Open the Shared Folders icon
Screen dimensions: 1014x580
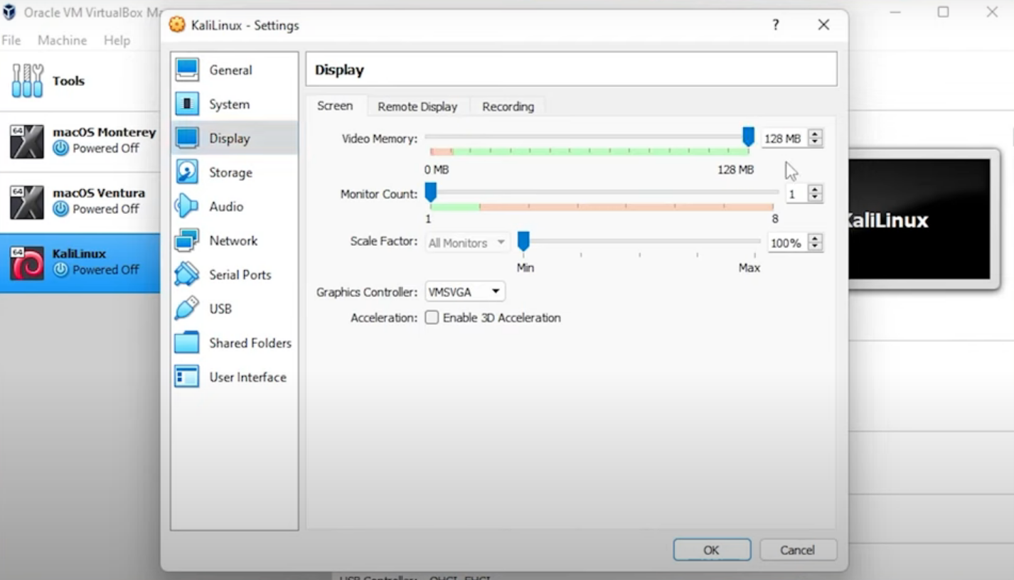187,343
